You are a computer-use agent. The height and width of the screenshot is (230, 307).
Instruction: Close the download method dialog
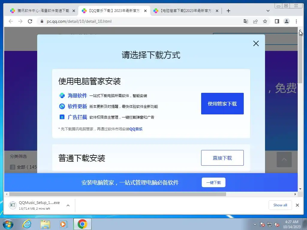(x=256, y=43)
